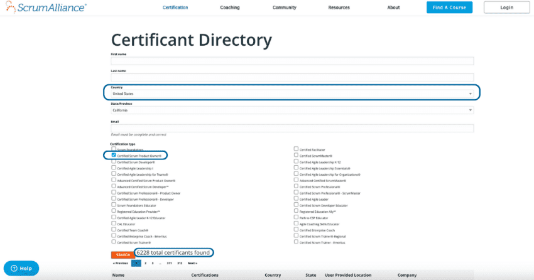Open the Certification menu
The image size is (534, 280).
coord(175,8)
